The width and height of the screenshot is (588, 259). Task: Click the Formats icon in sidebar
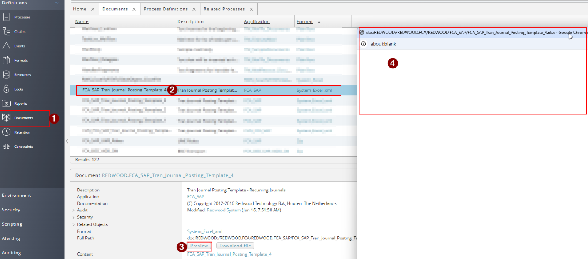(6, 60)
